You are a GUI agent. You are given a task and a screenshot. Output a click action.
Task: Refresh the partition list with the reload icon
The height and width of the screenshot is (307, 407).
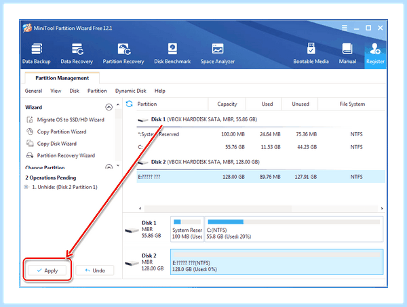coord(130,104)
